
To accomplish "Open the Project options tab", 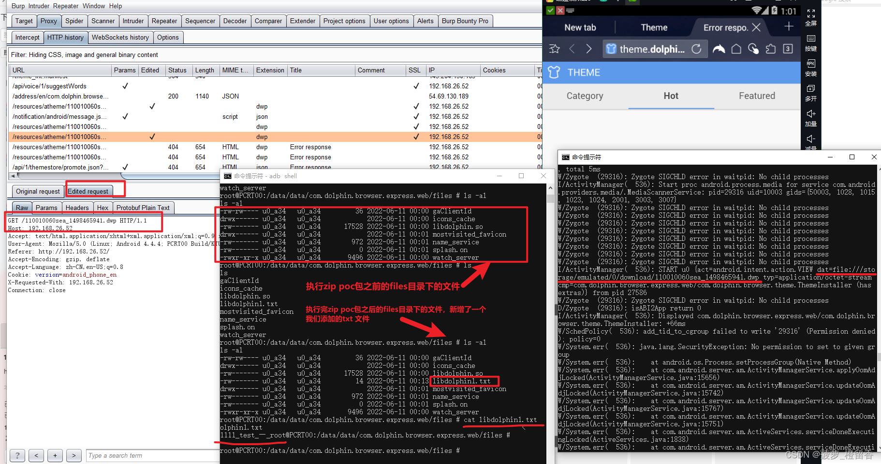I will click(344, 21).
